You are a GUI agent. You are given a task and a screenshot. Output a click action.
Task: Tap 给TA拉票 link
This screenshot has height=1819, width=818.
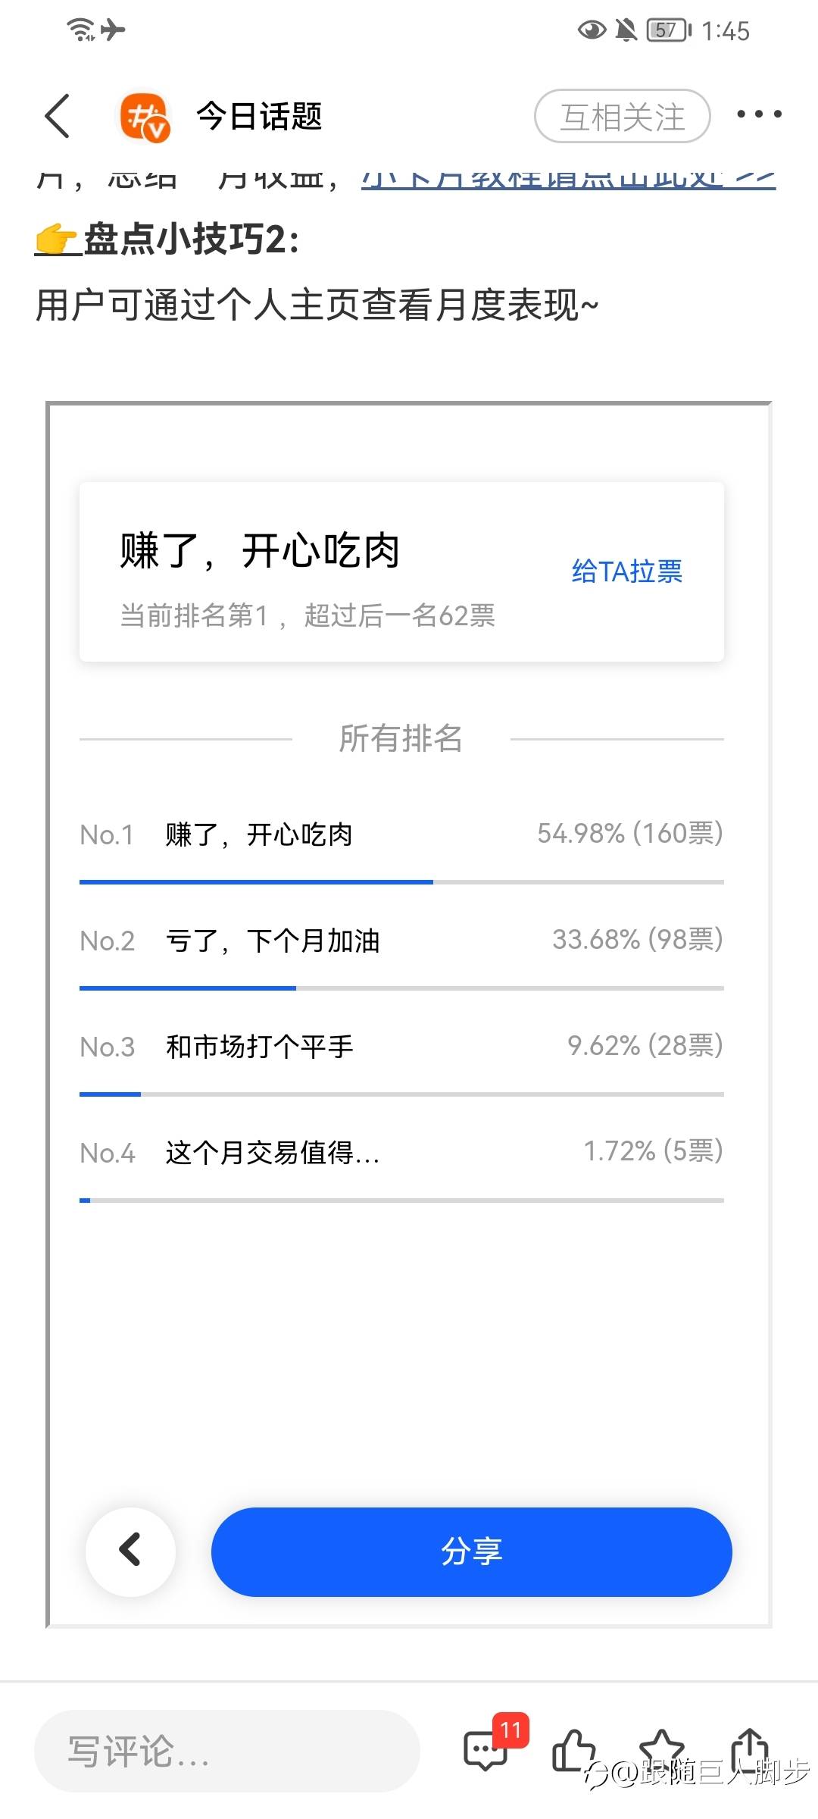pos(627,571)
